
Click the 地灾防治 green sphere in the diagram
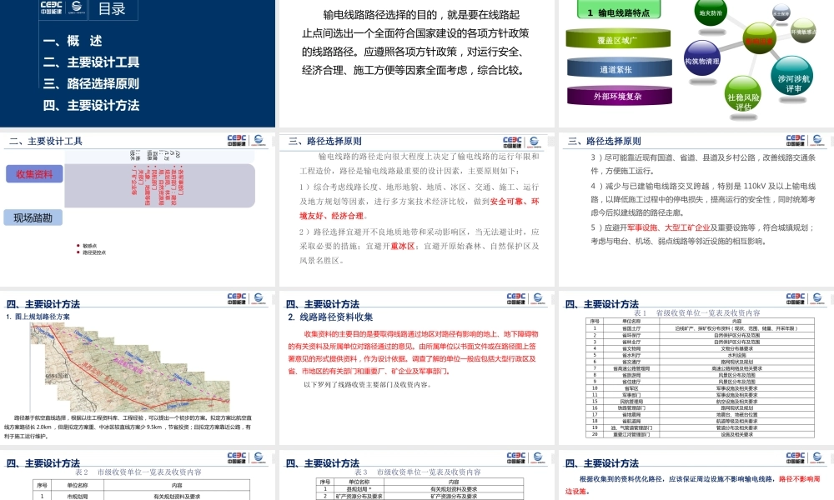(x=711, y=12)
